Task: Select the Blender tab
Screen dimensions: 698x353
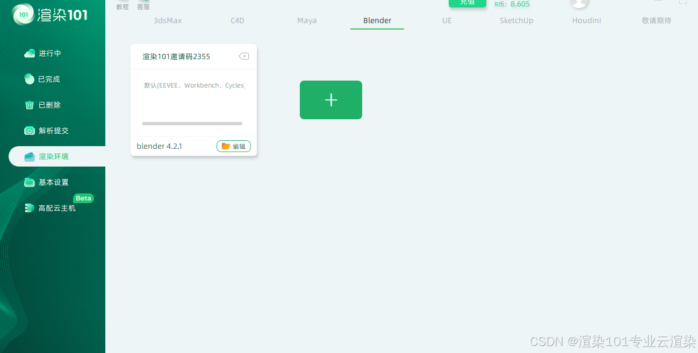Action: click(x=377, y=20)
